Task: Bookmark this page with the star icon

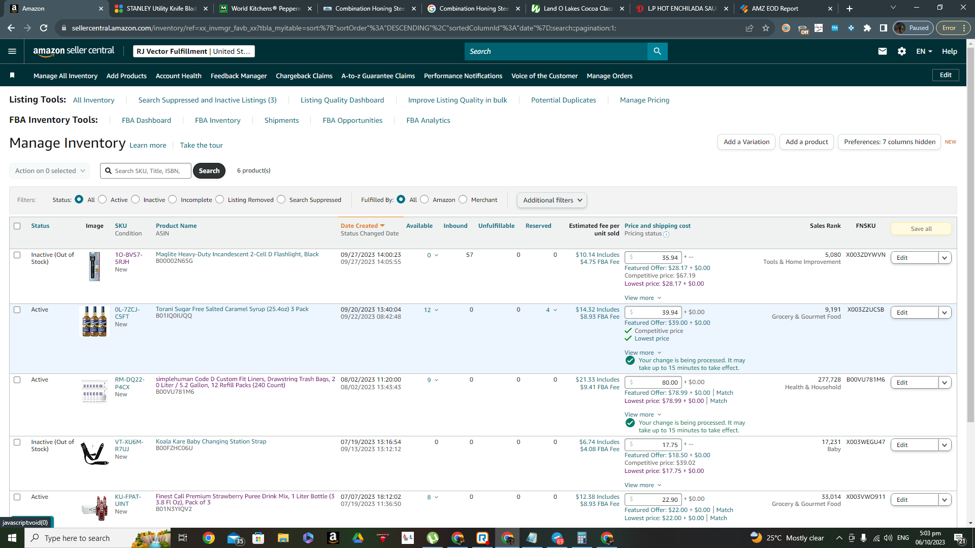Action: coord(766,28)
